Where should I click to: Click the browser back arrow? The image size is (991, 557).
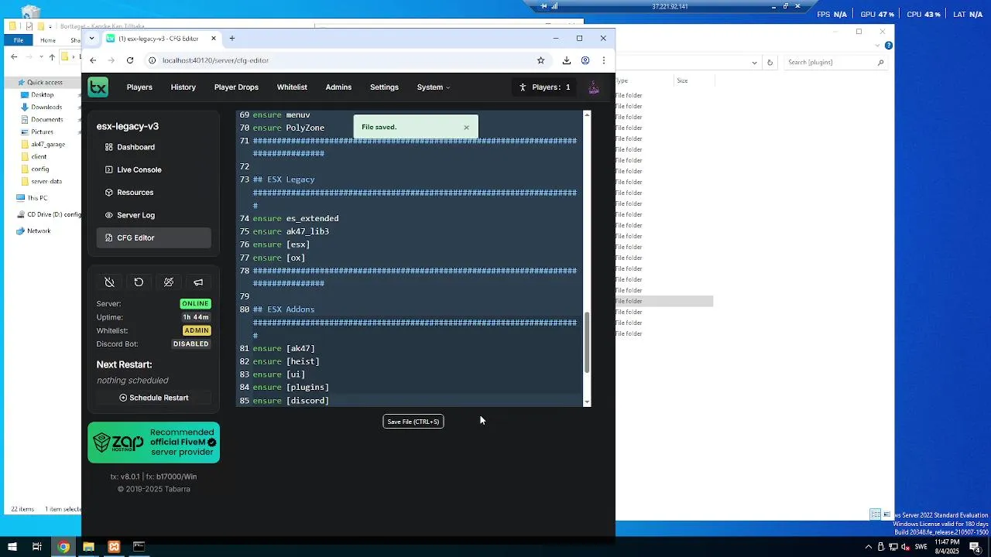93,60
